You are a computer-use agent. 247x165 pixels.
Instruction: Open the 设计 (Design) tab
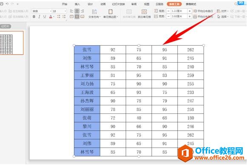click(90, 4)
